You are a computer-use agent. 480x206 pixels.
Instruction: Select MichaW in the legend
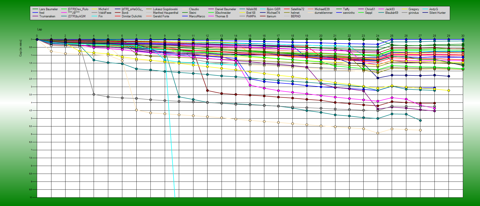click(x=104, y=9)
